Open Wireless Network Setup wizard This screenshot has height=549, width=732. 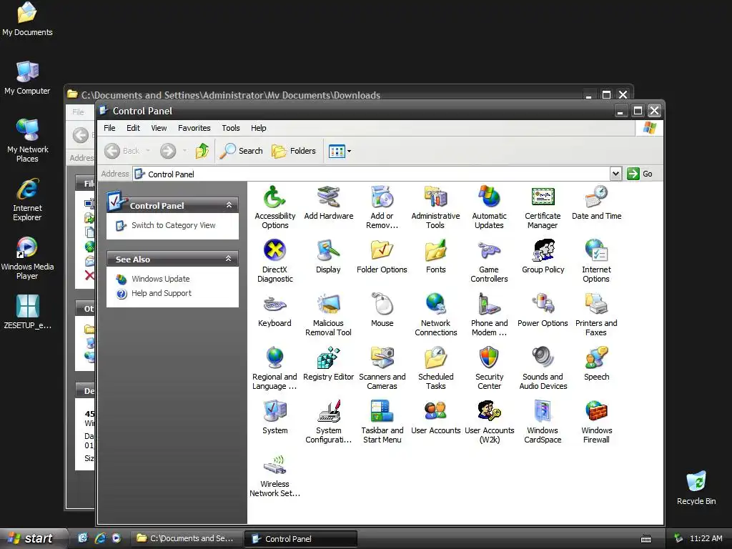(274, 475)
